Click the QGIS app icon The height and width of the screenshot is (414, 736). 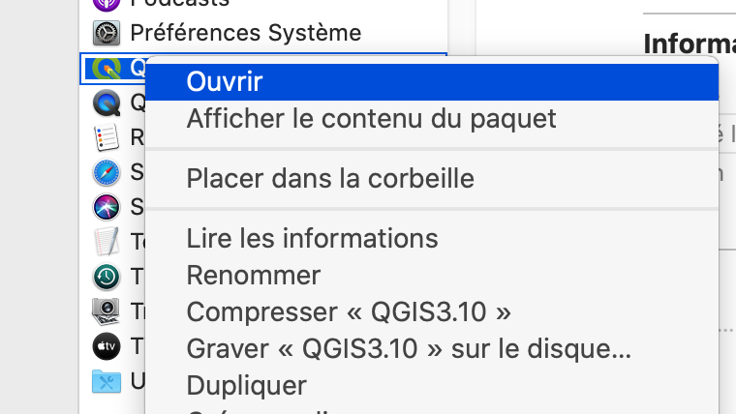(x=106, y=68)
